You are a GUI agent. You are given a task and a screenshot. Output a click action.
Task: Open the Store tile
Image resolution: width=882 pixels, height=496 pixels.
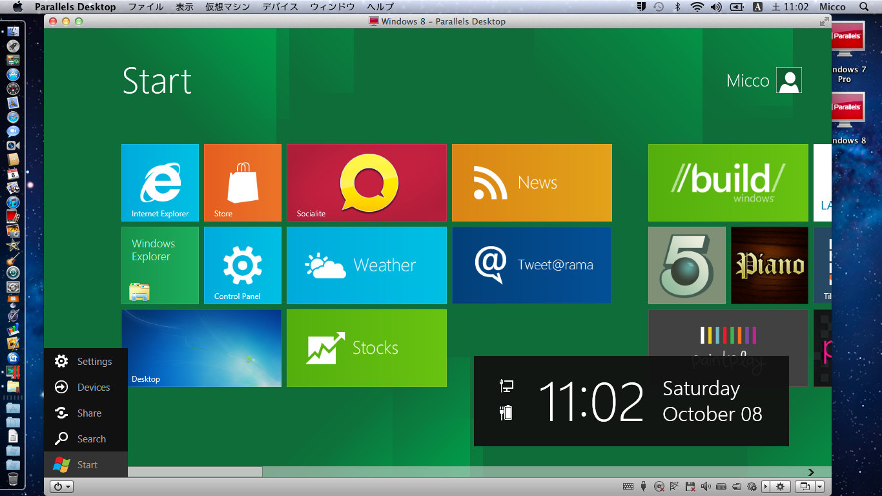243,183
